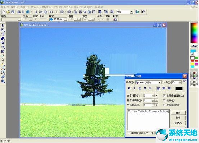Click the Copy icon in the toolbar
Viewport: 199px width, 143px height.
click(x=41, y=12)
